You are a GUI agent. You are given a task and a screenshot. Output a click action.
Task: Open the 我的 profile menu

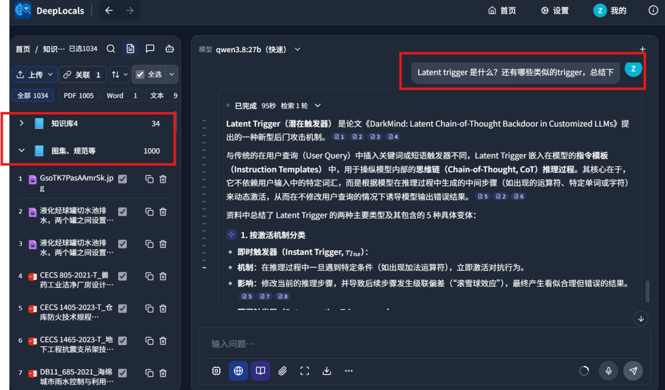[x=610, y=10]
